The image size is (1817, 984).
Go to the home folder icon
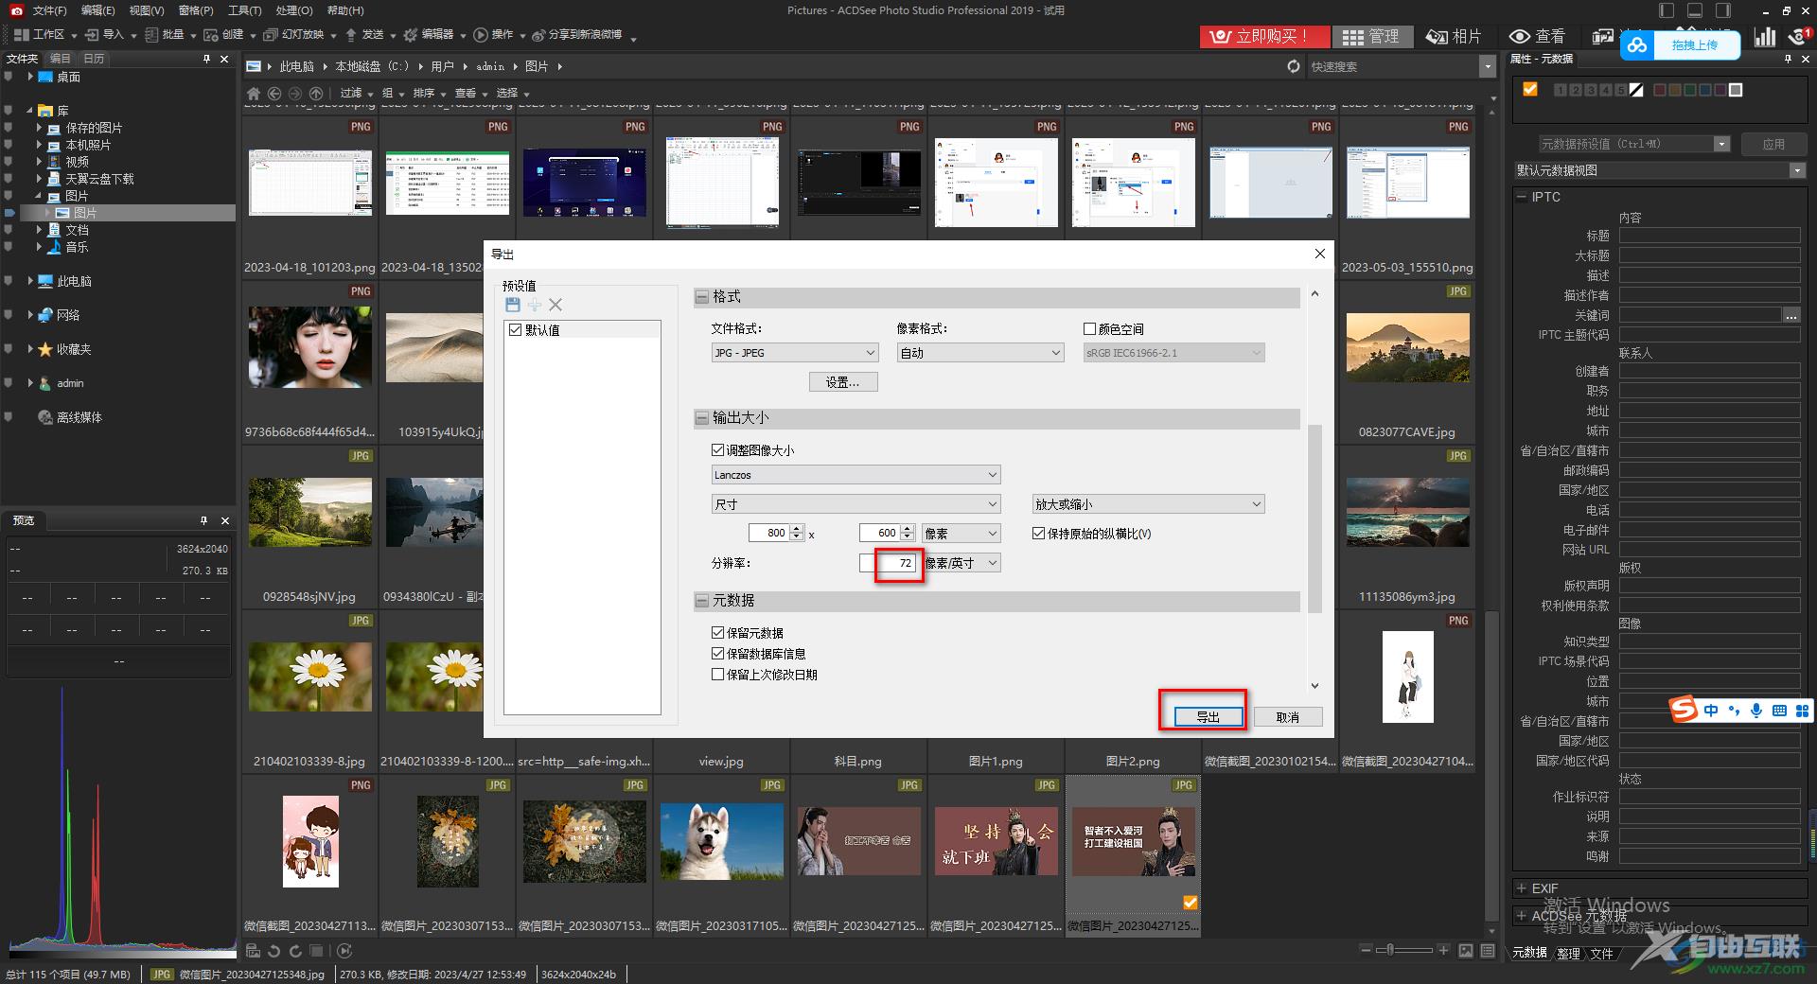(253, 94)
